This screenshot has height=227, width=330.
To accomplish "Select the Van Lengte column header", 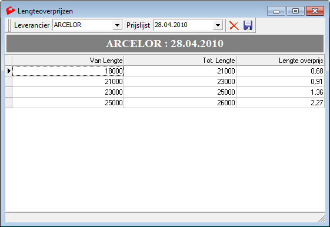I will click(68, 61).
